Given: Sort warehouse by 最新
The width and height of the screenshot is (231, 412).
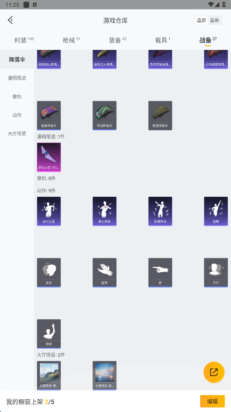Looking at the screenshot, I should click(215, 21).
